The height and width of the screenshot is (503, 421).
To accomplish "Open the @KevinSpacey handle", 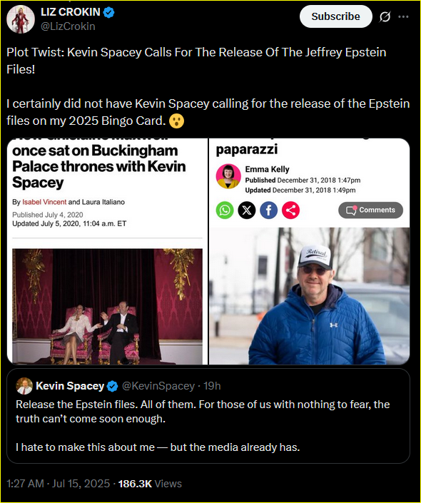I will point(158,386).
